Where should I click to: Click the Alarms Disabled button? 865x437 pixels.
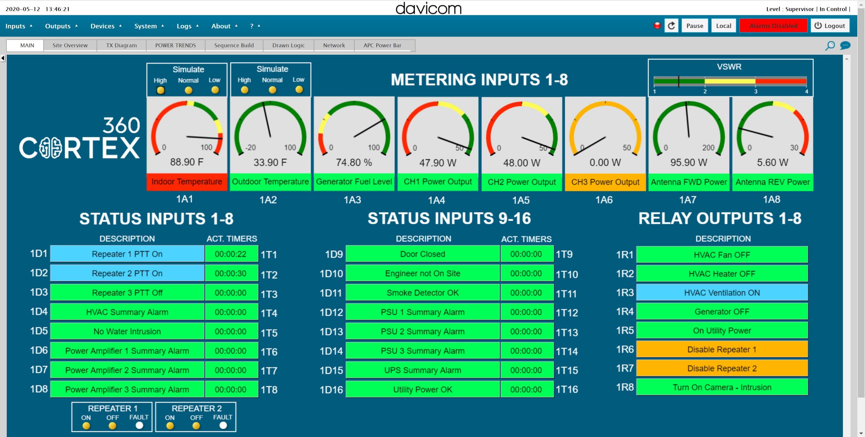click(773, 26)
